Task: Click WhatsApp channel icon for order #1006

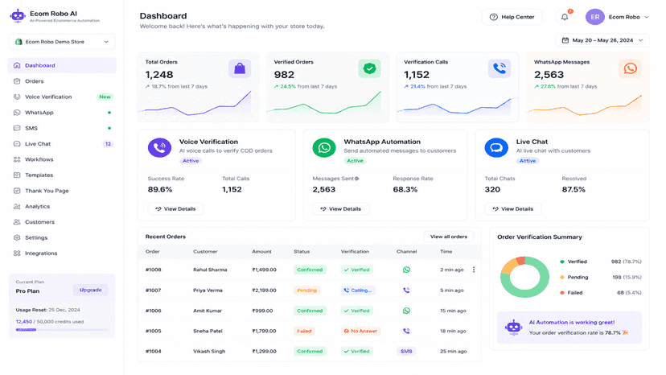Action: click(406, 311)
